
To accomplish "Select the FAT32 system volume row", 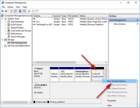I will (70, 19).
